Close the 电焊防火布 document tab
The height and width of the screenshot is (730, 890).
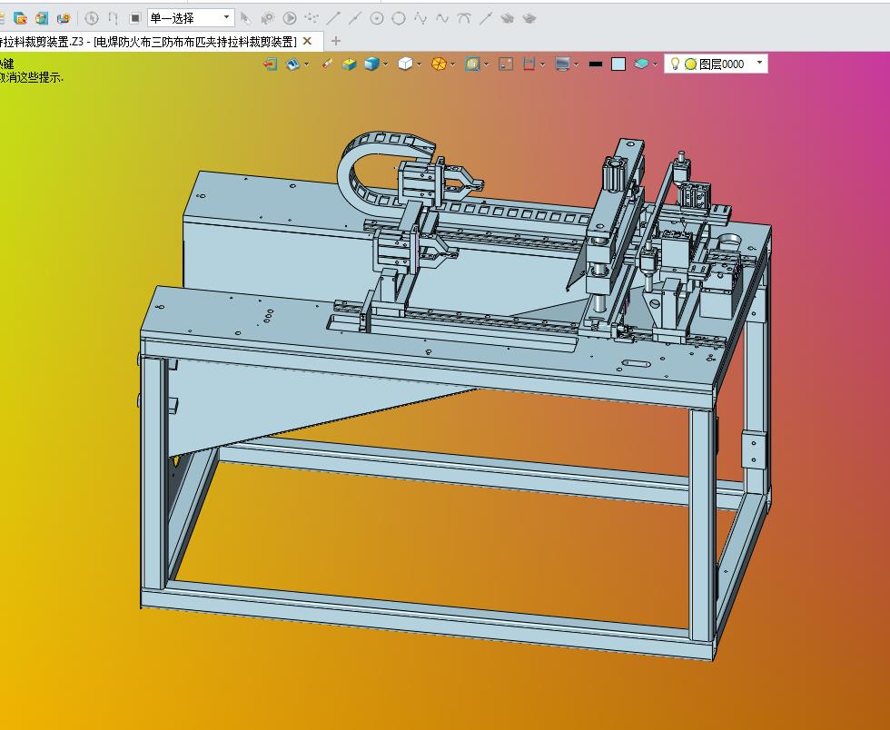click(x=307, y=41)
